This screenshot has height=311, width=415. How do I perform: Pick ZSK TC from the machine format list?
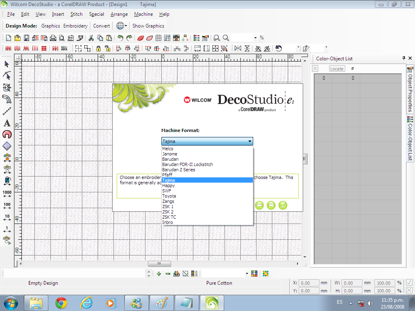click(207, 217)
